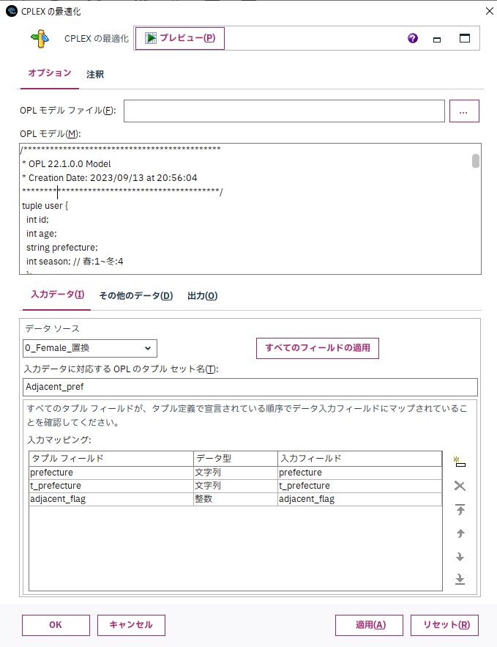Focus the OPL model file input field
This screenshot has width=497, height=647.
pos(284,111)
